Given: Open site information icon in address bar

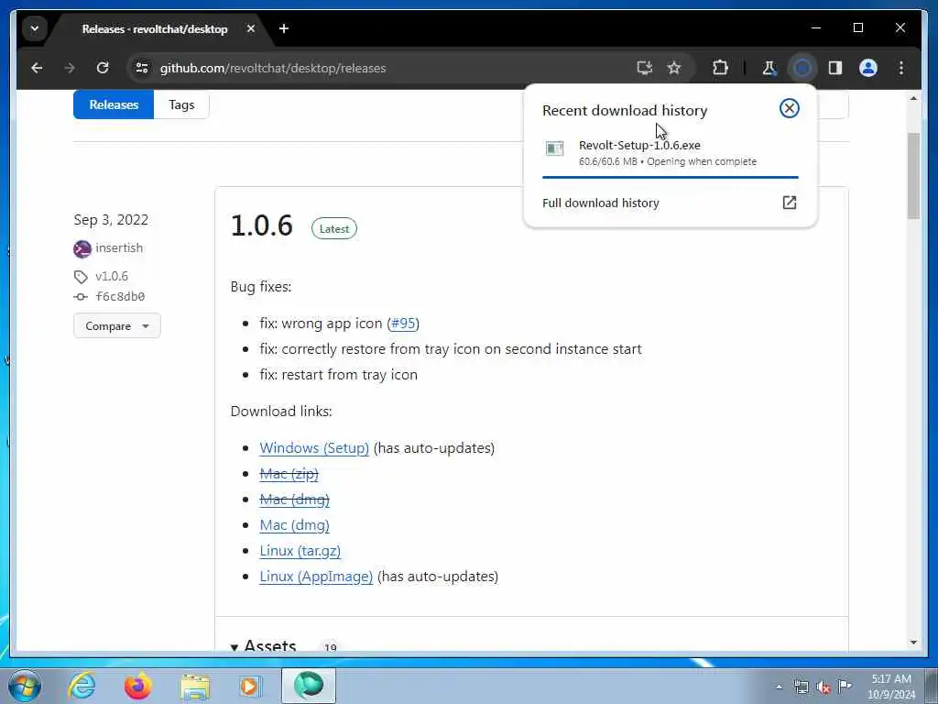Looking at the screenshot, I should [x=142, y=68].
